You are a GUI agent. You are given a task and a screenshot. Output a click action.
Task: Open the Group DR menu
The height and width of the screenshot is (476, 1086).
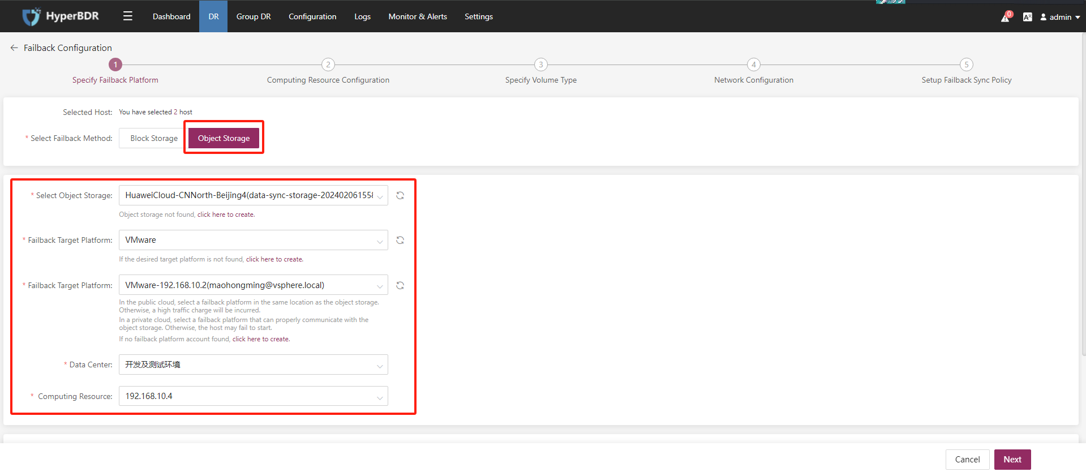pyautogui.click(x=254, y=16)
